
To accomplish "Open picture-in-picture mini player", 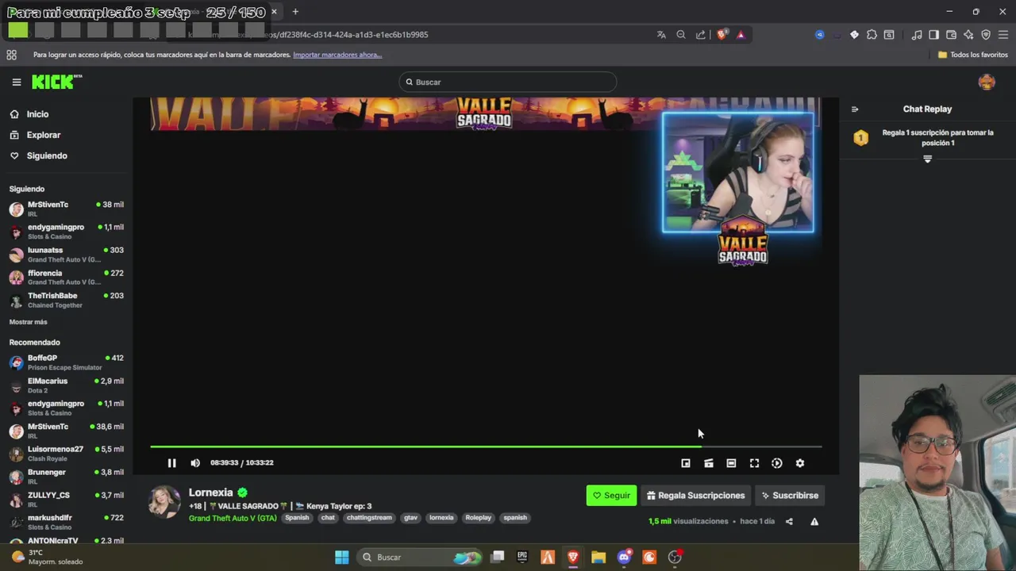I will tap(686, 463).
